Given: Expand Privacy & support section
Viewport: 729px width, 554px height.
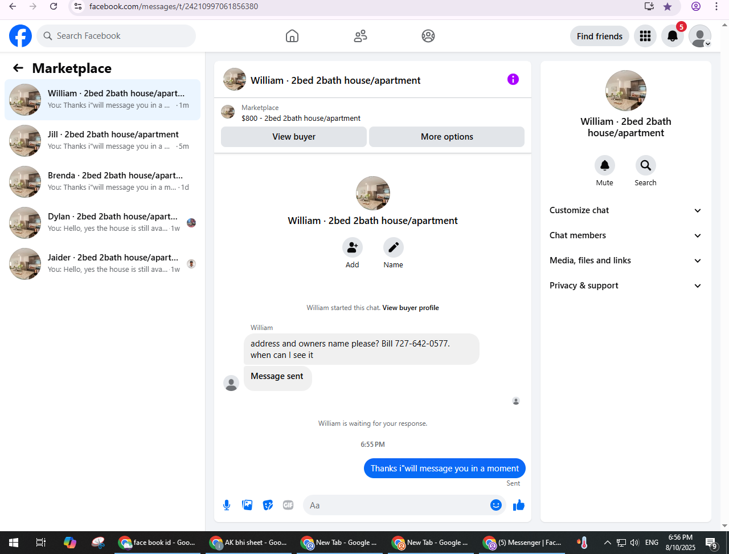Looking at the screenshot, I should (626, 286).
